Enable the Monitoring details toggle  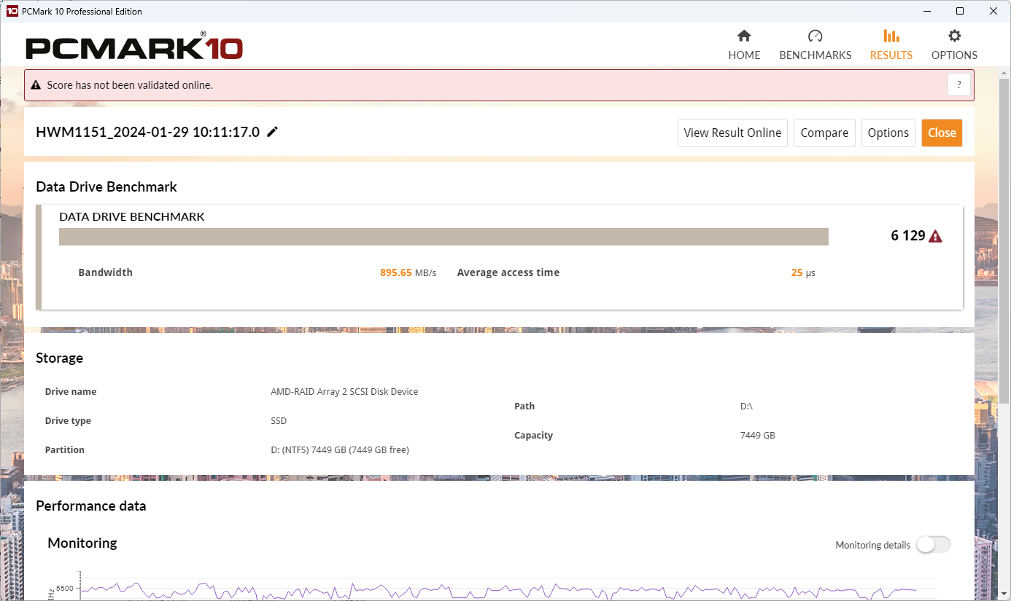pos(933,545)
